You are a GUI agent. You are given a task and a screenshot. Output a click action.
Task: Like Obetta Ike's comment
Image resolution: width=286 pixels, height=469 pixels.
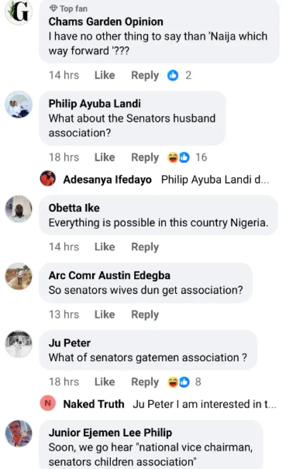point(104,247)
